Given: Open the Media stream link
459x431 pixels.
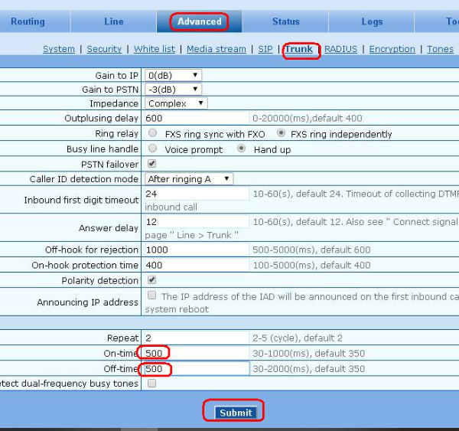Looking at the screenshot, I should 216,49.
